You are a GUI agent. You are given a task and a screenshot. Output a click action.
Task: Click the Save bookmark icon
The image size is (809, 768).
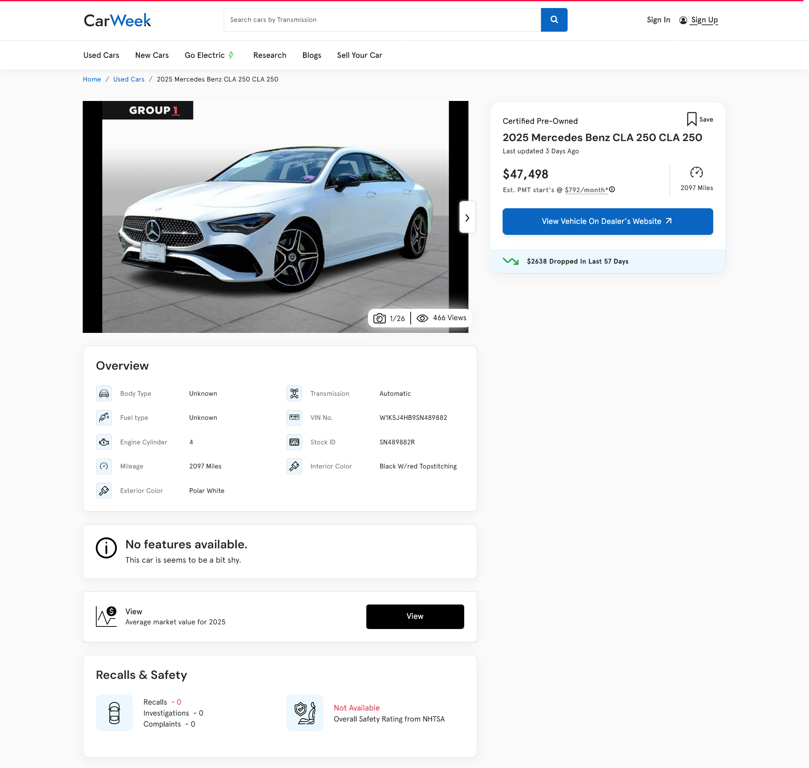(x=692, y=119)
